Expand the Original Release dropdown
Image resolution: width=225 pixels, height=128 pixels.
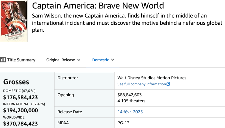[63, 60]
